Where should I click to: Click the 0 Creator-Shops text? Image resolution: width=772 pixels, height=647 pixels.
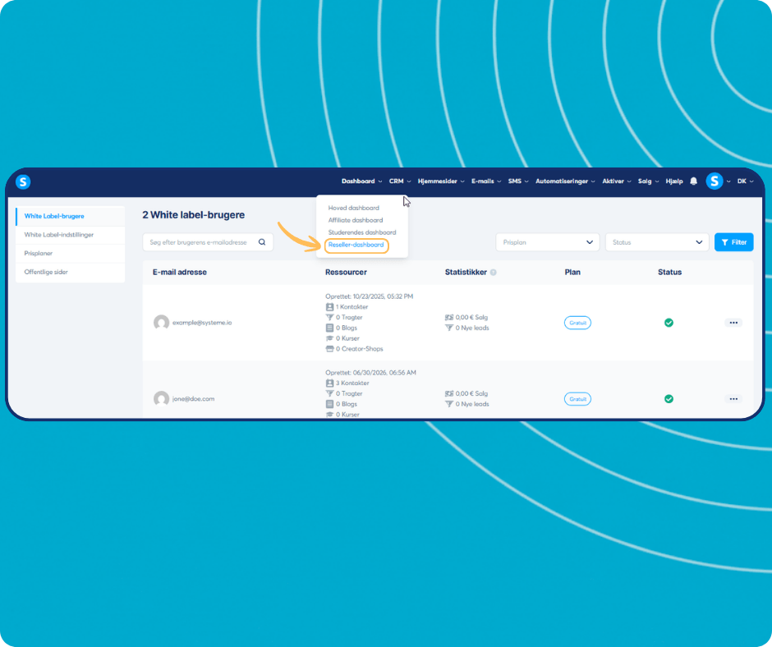point(360,349)
